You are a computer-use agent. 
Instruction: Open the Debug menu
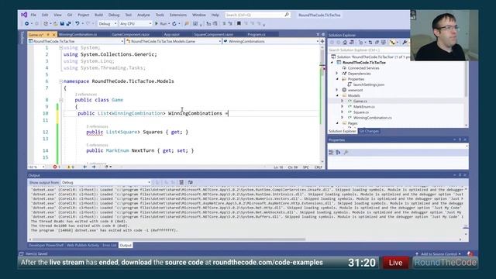click(114, 15)
